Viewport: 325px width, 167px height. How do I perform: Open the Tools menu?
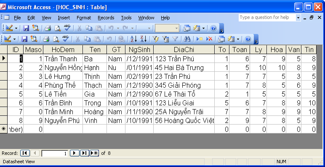(x=126, y=18)
